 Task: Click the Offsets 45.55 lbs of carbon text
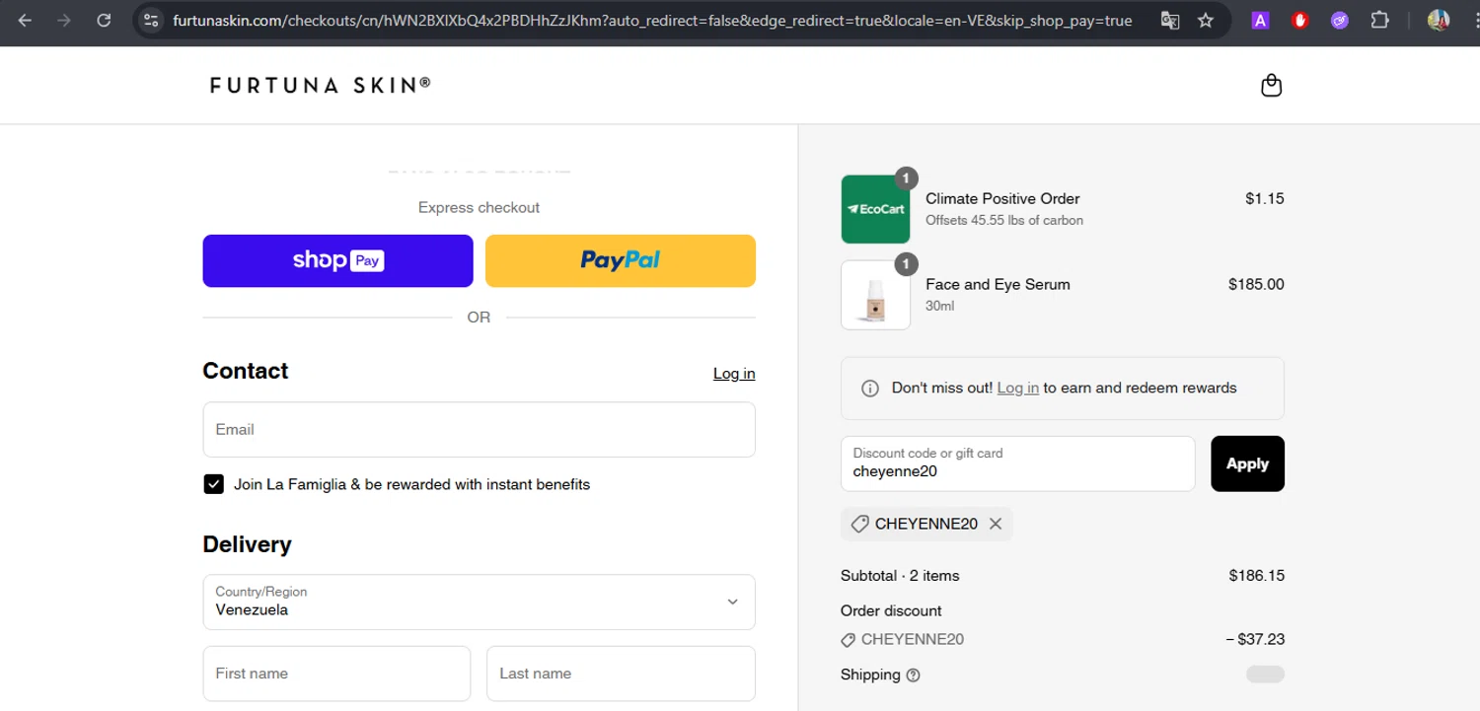pos(1004,220)
